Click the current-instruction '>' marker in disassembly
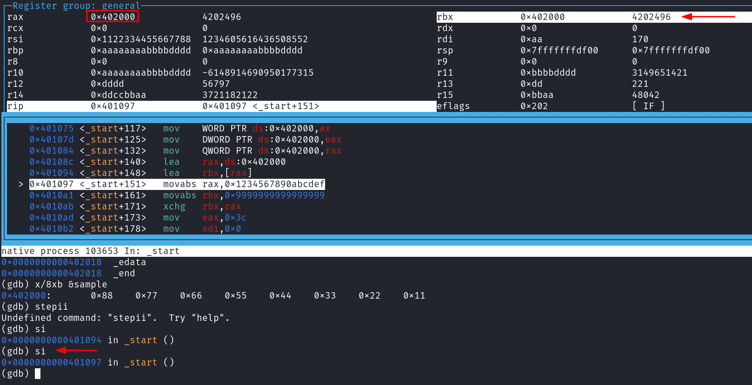The height and width of the screenshot is (385, 752). click(x=20, y=184)
